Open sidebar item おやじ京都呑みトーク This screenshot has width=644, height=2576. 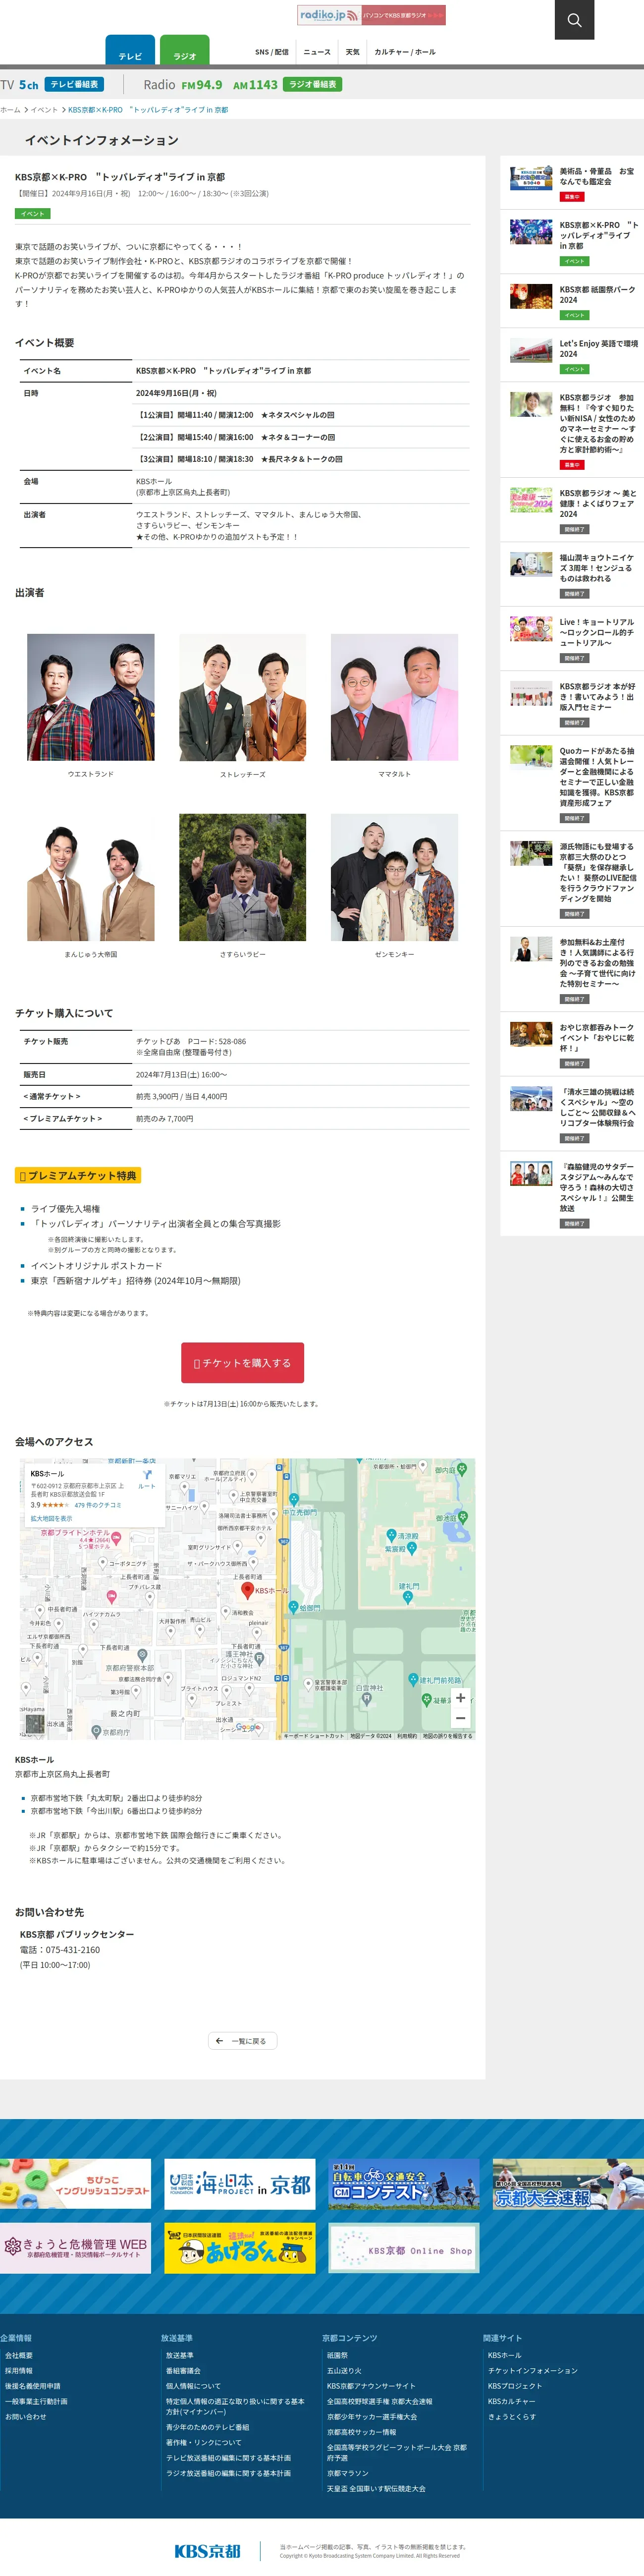click(x=572, y=1044)
